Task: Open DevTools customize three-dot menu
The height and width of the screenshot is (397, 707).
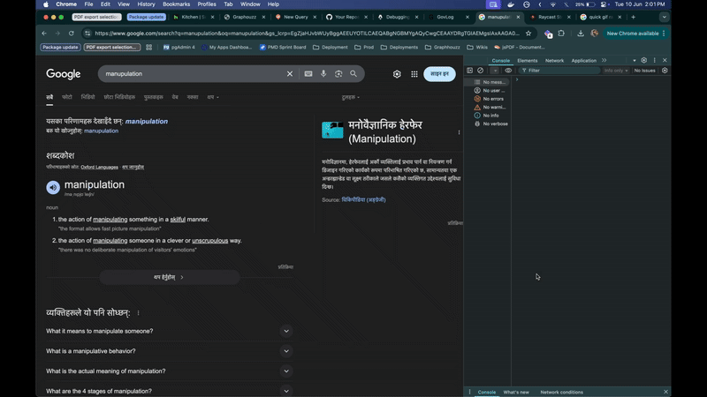Action: pos(655,60)
